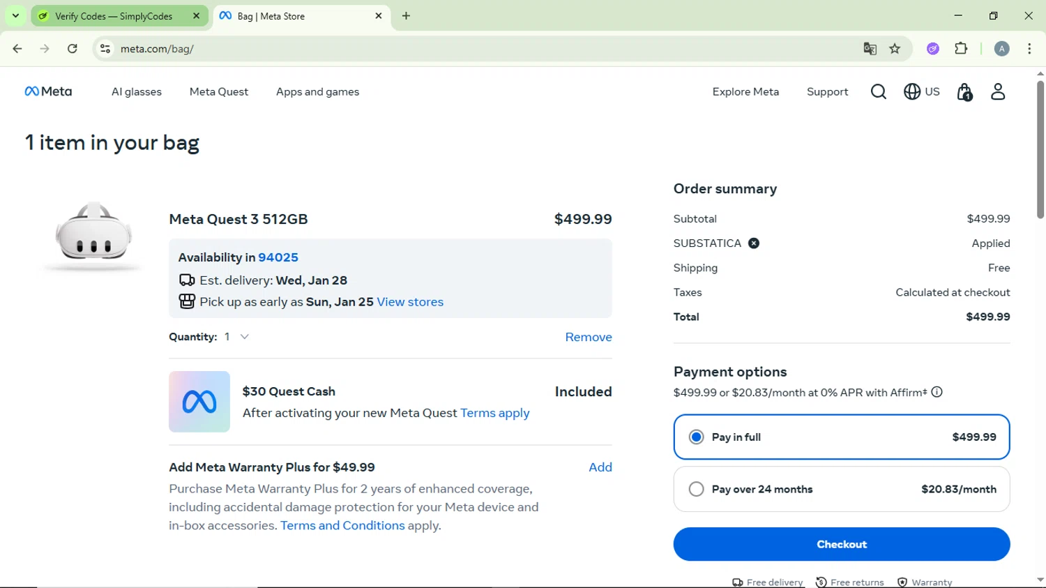Reload the page

[73, 49]
